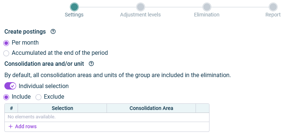The image size is (297, 137).
Task: Open help for Consolidation area and/or unit
Action: point(91,64)
